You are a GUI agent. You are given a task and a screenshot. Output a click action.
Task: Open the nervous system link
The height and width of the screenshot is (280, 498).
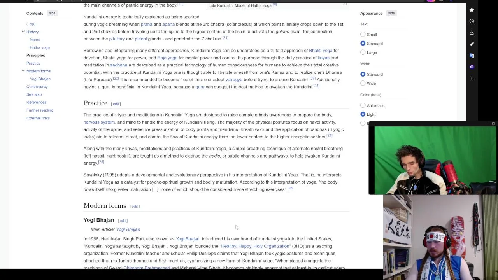[x=99, y=122]
